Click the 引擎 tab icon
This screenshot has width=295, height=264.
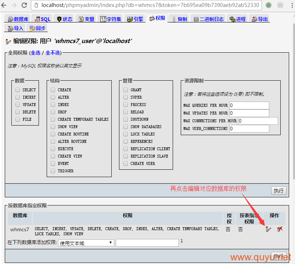pos(130,19)
